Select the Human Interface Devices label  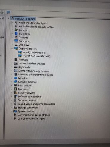(x=32, y=64)
